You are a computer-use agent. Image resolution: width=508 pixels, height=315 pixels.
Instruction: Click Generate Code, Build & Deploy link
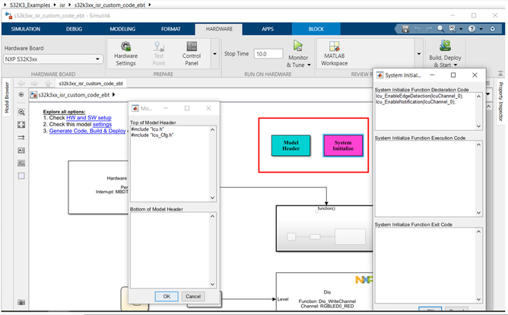87,131
